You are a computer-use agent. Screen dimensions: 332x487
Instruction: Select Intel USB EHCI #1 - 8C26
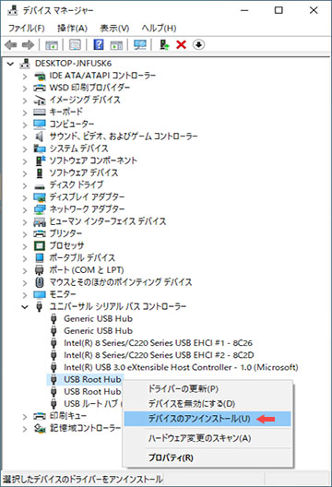(158, 343)
